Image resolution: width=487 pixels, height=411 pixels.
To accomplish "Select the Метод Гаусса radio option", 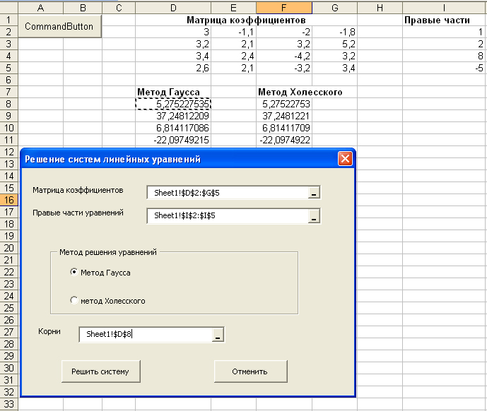I will (74, 272).
